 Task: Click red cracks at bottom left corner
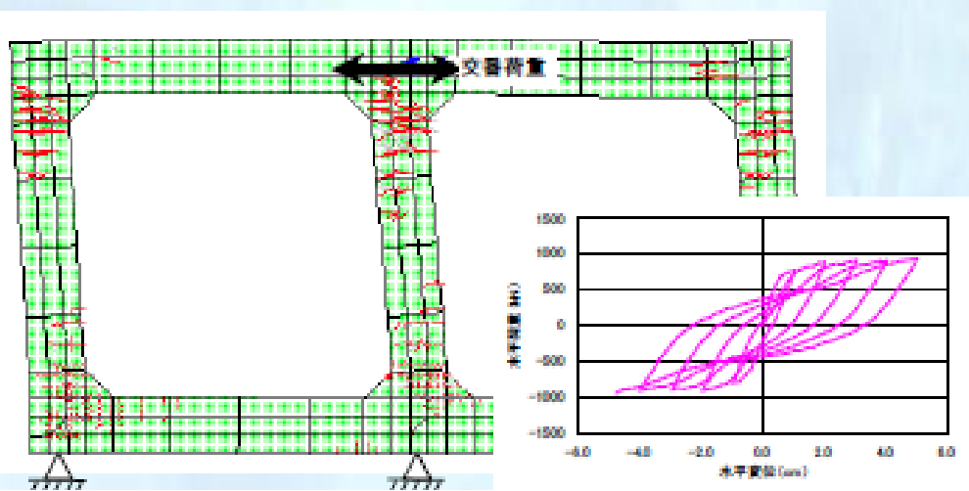click(69, 401)
